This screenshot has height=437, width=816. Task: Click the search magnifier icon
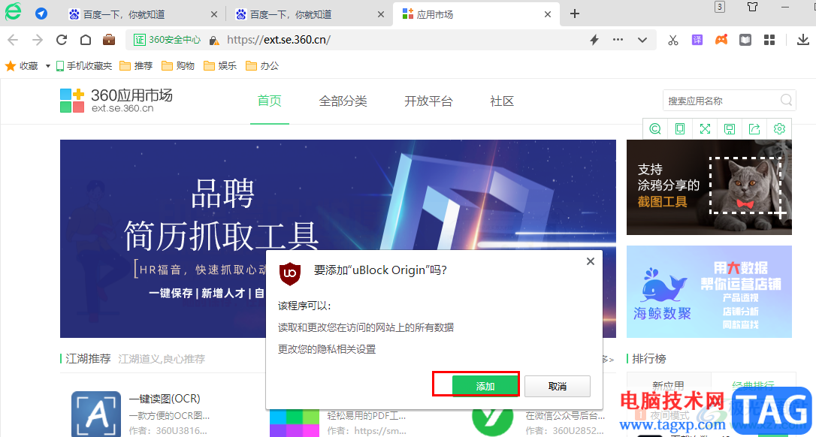(x=787, y=100)
